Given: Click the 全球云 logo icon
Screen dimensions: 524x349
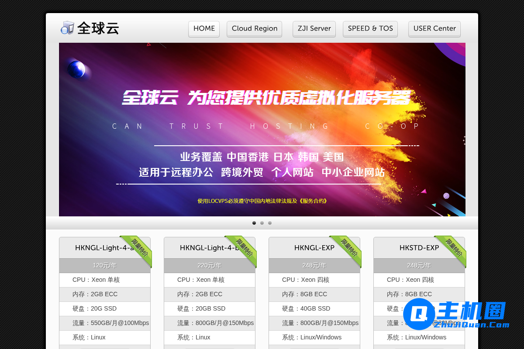Looking at the screenshot, I should tap(67, 28).
